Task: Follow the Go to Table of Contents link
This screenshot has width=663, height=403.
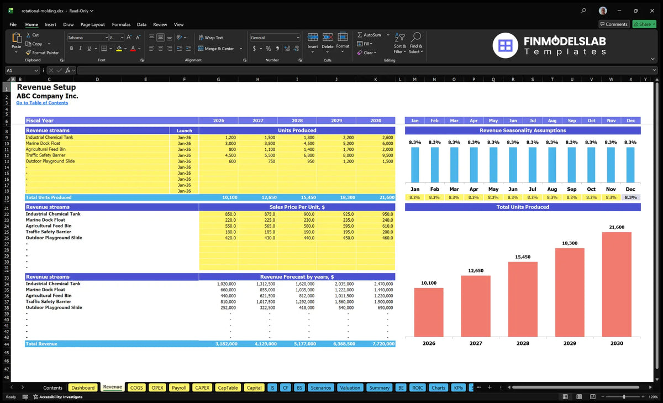Action: point(42,103)
